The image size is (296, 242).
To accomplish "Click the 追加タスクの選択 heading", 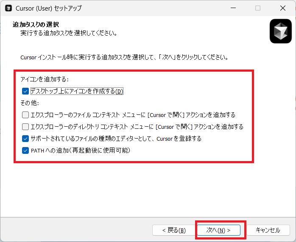I will 36,25.
